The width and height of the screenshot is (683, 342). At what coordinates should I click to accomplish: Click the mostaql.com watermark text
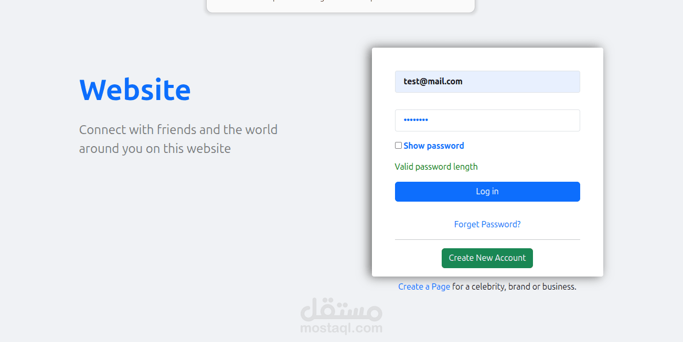tap(341, 328)
